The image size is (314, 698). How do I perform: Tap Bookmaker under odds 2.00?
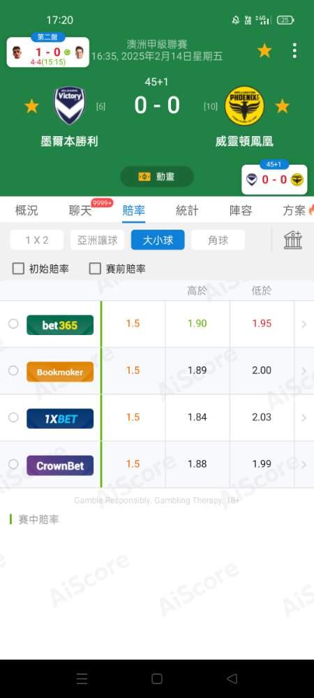pos(262,371)
